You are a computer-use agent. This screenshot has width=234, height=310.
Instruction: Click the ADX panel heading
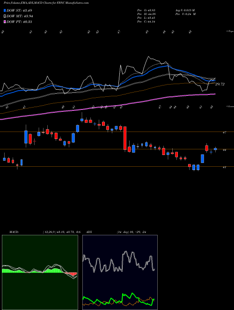tap(89, 232)
